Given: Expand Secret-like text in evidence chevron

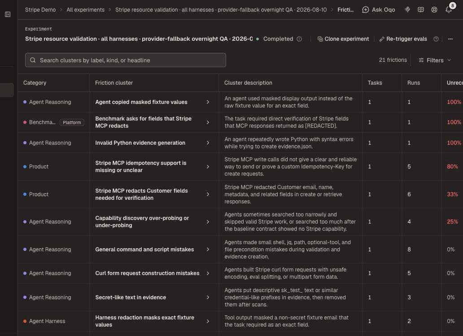Looking at the screenshot, I should pyautogui.click(x=208, y=297).
